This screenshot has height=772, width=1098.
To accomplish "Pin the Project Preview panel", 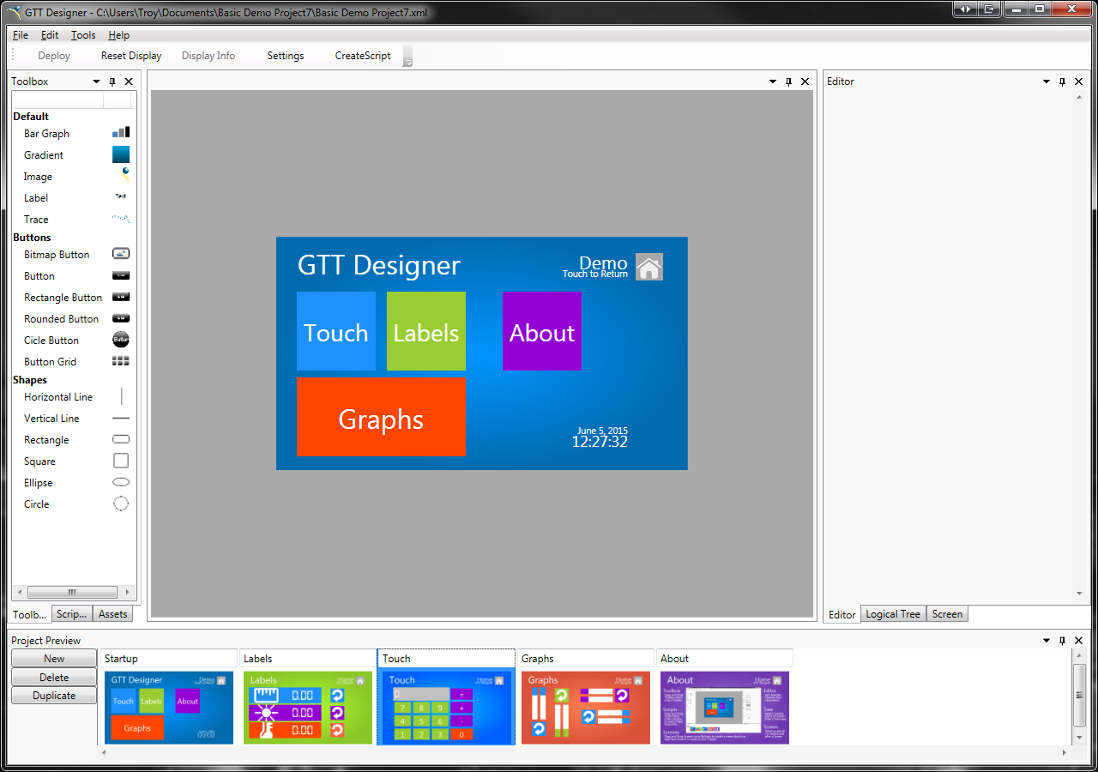I will (x=1062, y=641).
